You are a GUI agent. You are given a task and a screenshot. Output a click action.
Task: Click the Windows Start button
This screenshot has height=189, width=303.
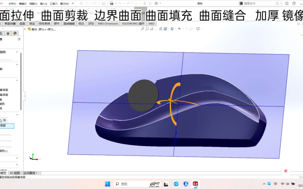tap(108, 183)
